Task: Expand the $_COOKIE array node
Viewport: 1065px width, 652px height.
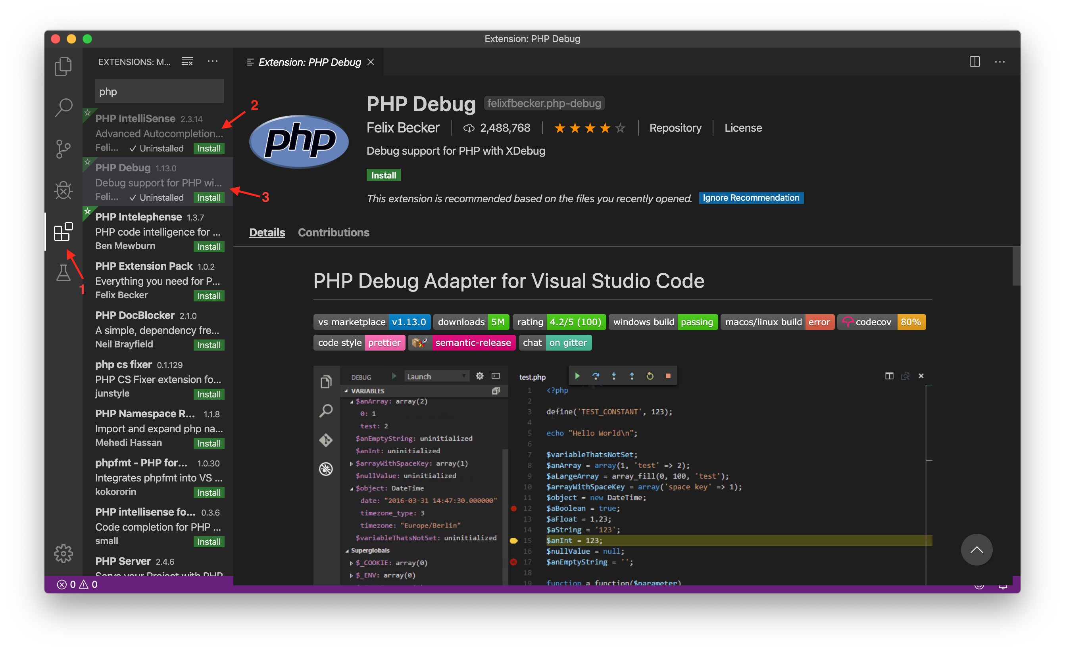Action: point(352,563)
